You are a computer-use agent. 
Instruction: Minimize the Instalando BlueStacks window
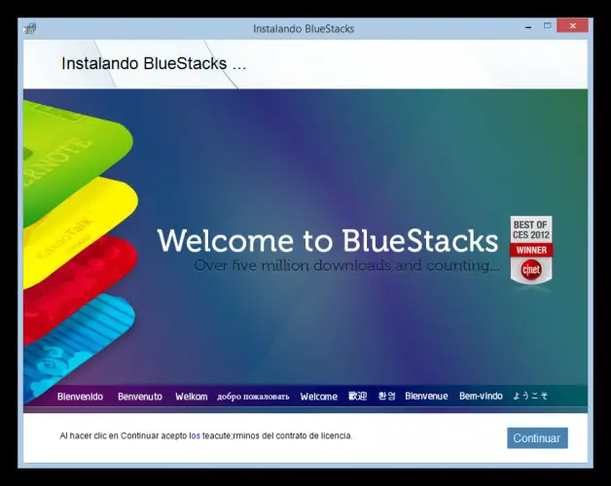528,27
